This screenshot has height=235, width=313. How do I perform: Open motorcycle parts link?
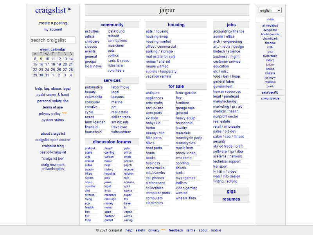click(x=189, y=138)
